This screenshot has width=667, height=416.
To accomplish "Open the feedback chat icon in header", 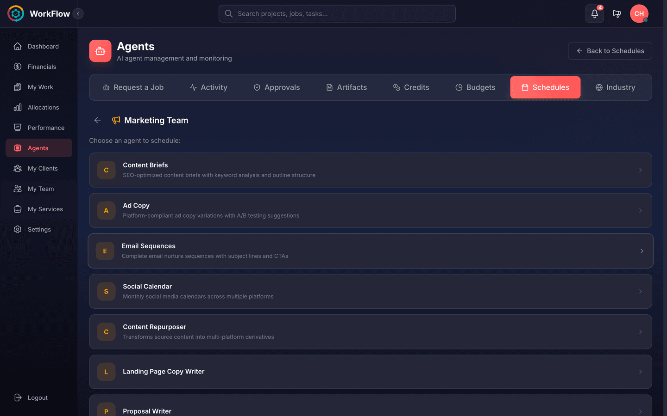I will pos(617,13).
